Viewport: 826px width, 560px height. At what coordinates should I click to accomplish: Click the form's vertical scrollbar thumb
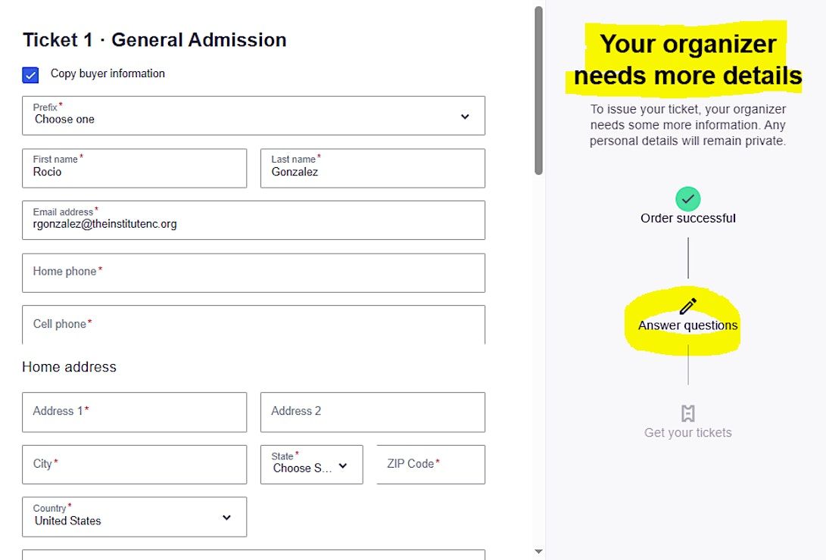pyautogui.click(x=538, y=91)
